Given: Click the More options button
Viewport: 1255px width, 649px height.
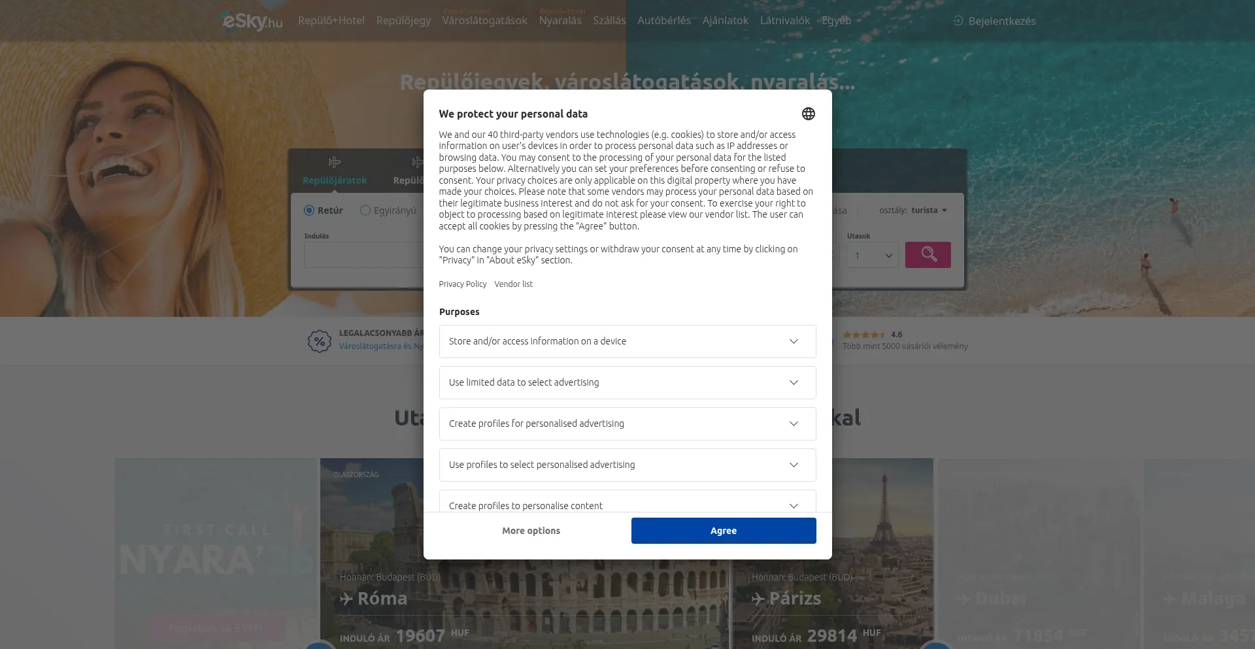Looking at the screenshot, I should click(x=531, y=531).
